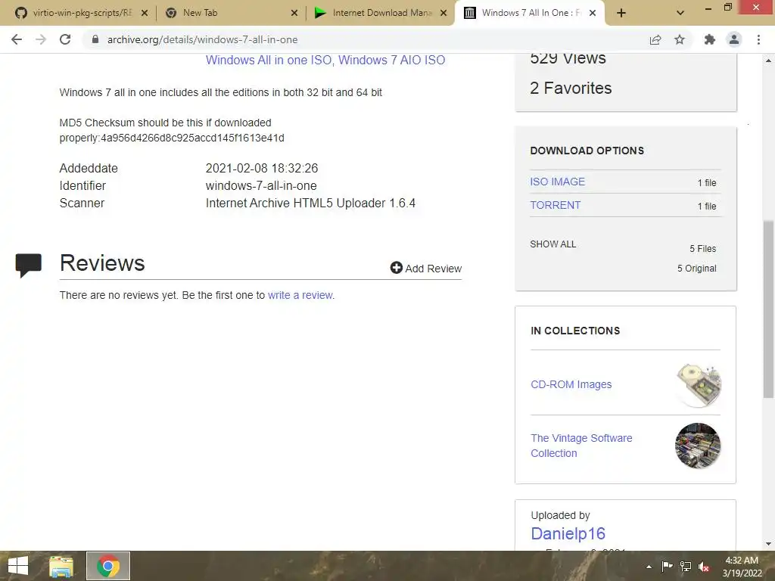Click the Vintage Software Collection thumbnail
Screen dimensions: 775x581
point(697,446)
